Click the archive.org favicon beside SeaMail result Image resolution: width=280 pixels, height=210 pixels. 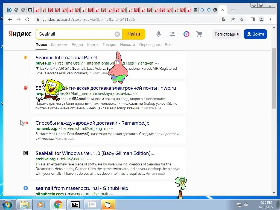pos(26,153)
